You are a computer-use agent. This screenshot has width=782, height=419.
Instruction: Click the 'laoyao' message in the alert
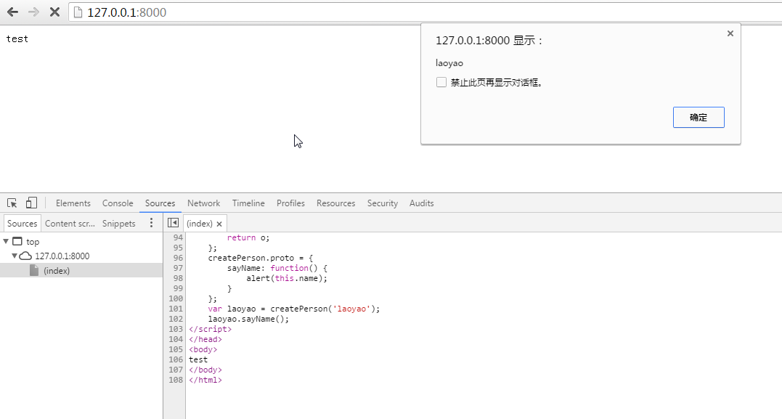(x=449, y=63)
